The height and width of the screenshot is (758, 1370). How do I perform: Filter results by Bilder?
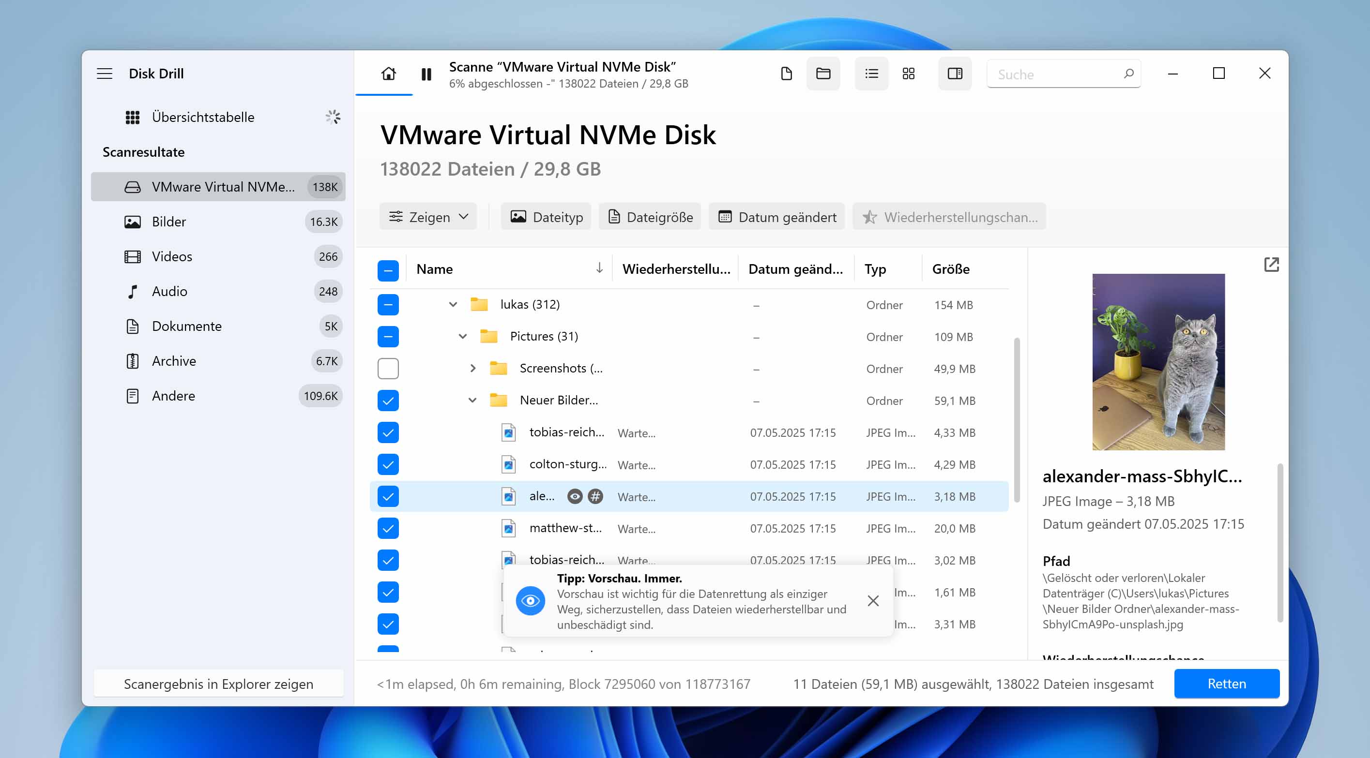click(218, 222)
